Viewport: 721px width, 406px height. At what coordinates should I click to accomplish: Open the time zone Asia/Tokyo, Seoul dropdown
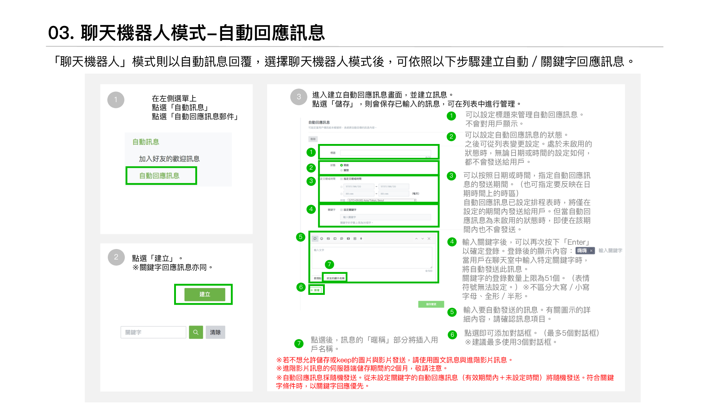pos(382,200)
